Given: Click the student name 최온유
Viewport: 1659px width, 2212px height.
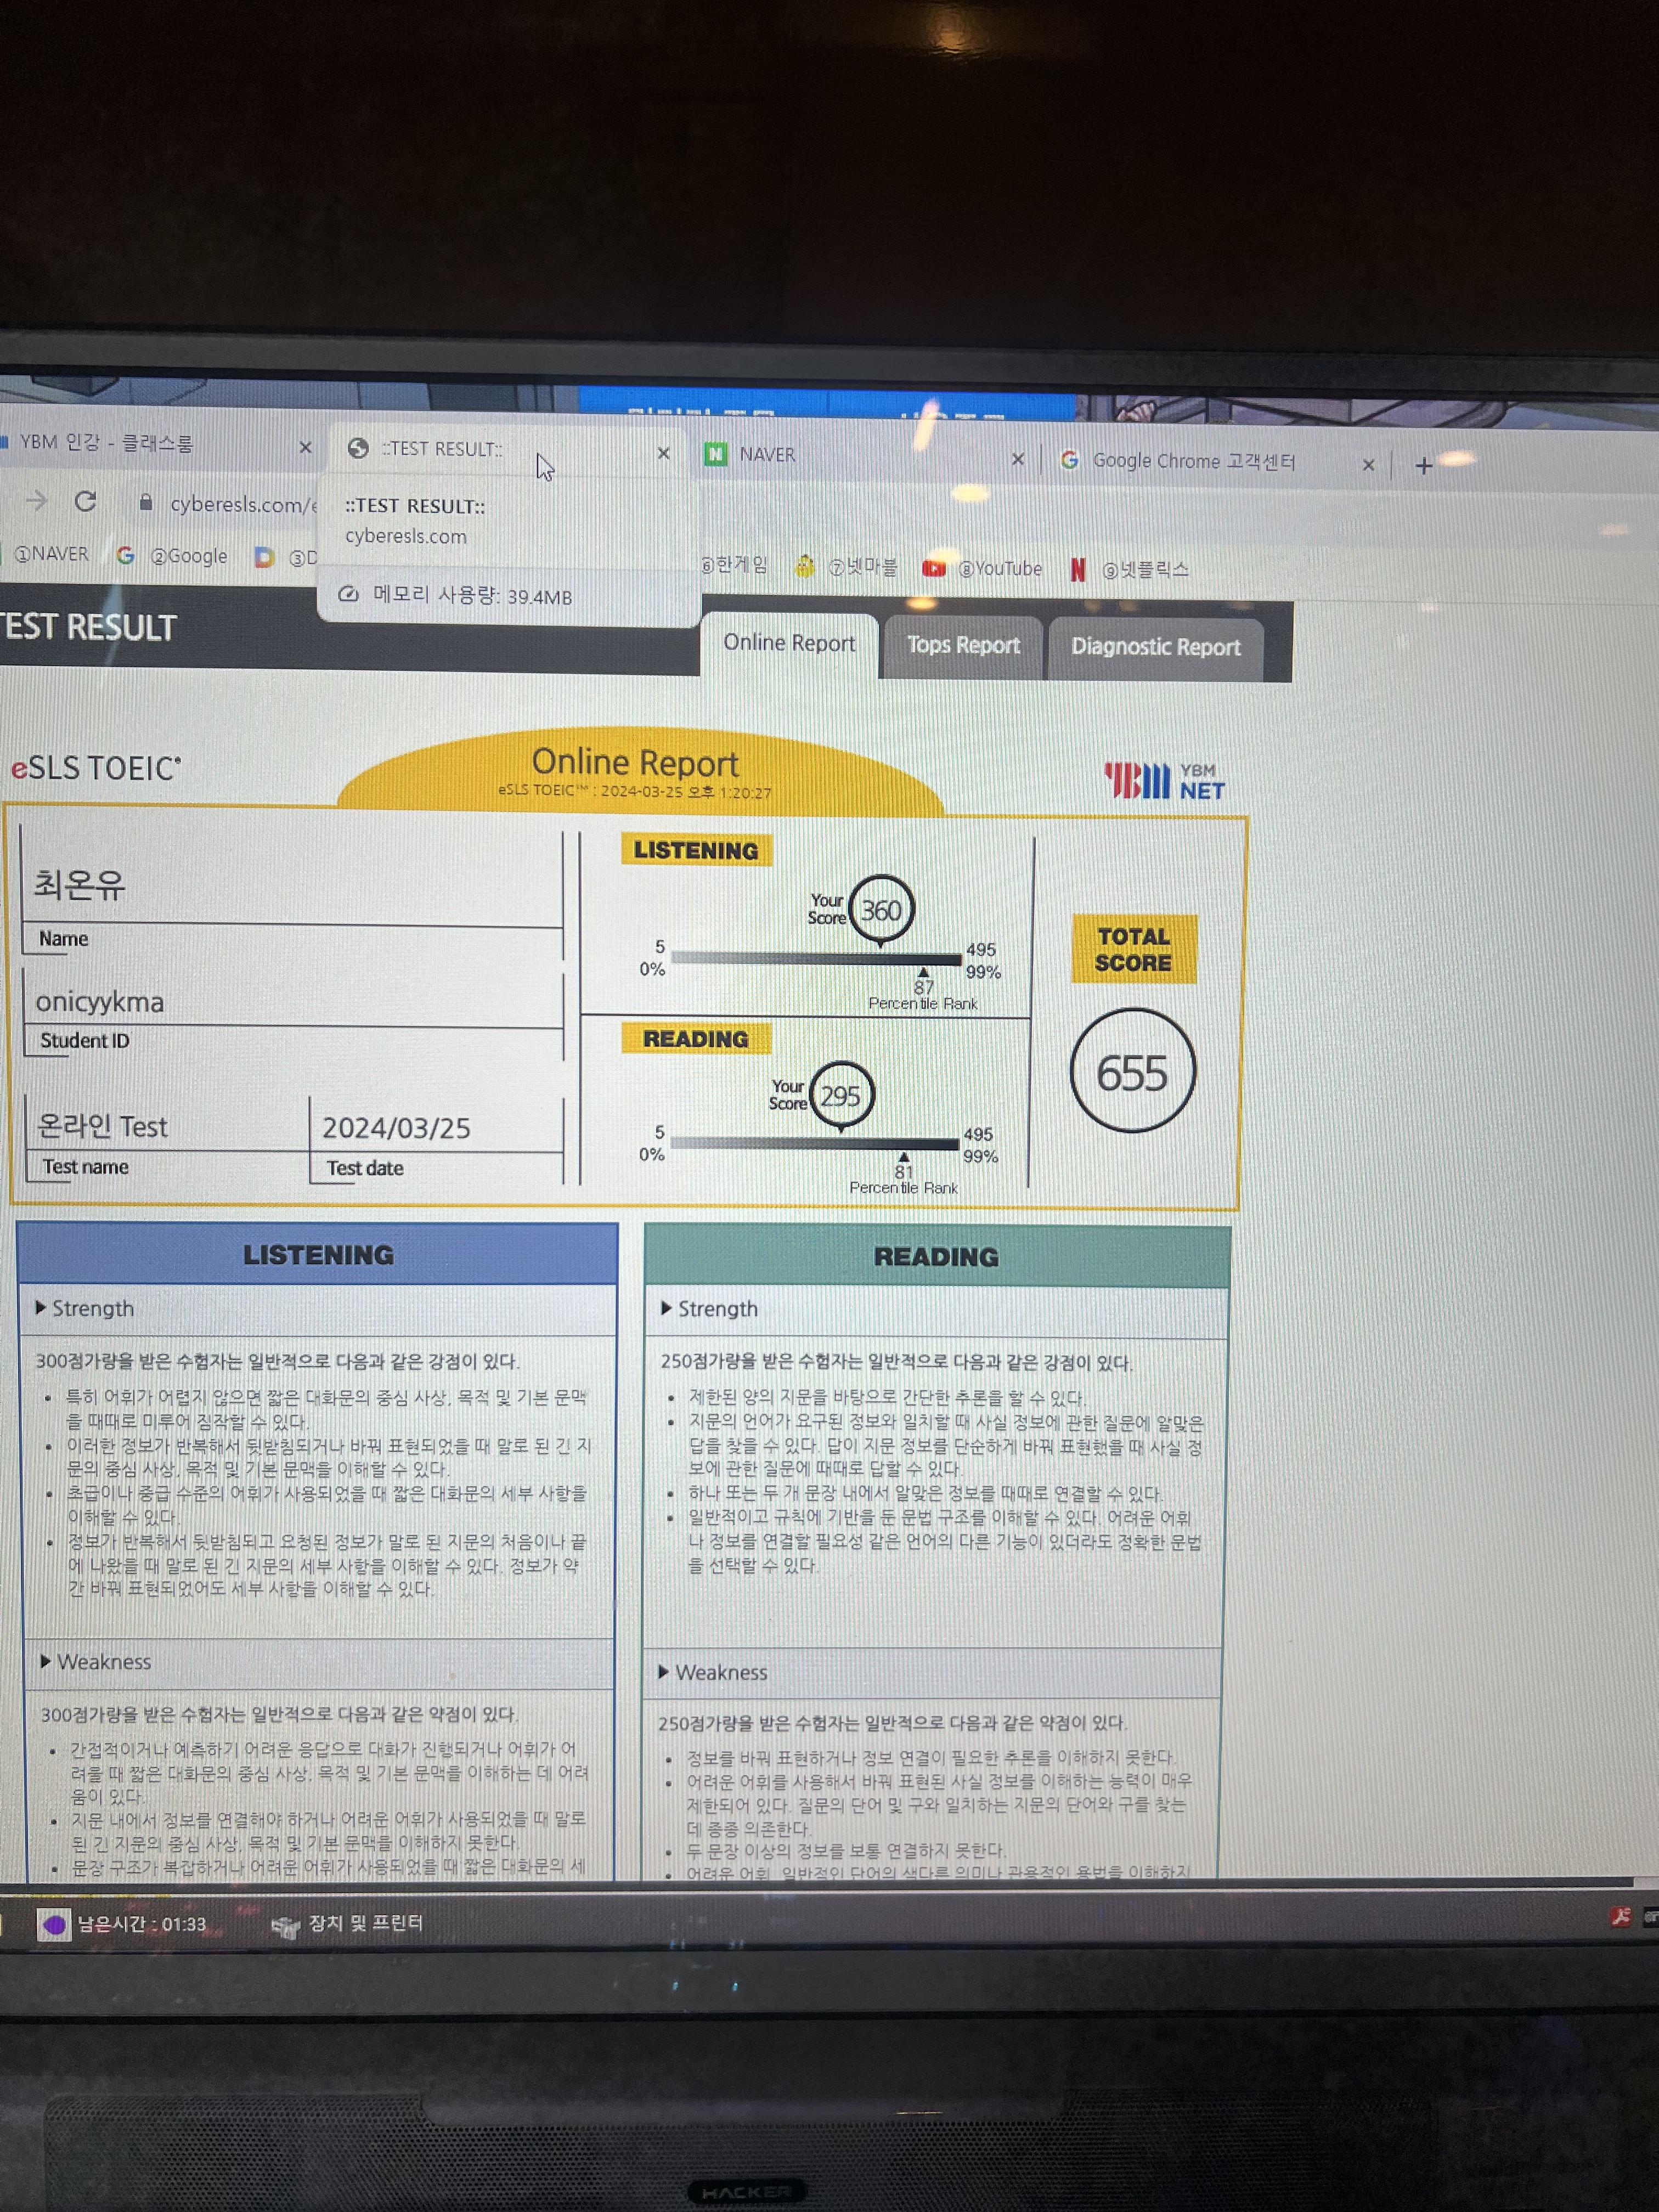Looking at the screenshot, I should point(80,884).
